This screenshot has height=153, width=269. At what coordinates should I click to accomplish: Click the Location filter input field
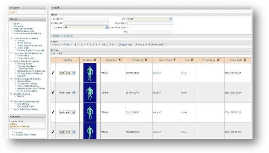click(81, 19)
